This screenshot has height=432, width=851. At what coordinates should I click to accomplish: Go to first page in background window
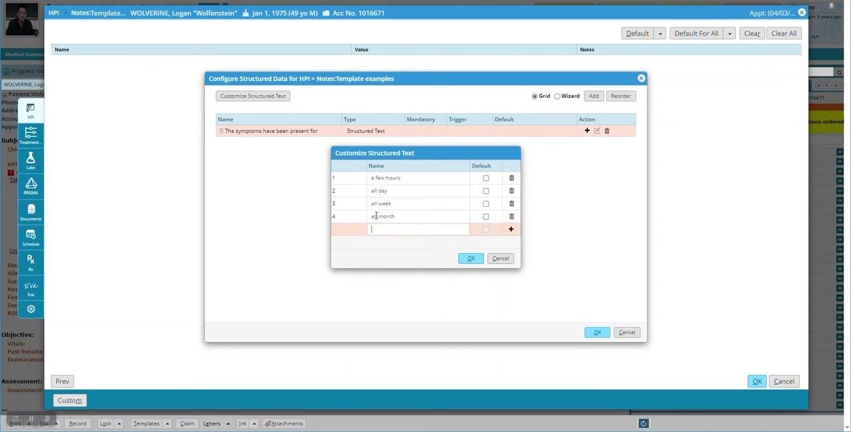818,85
